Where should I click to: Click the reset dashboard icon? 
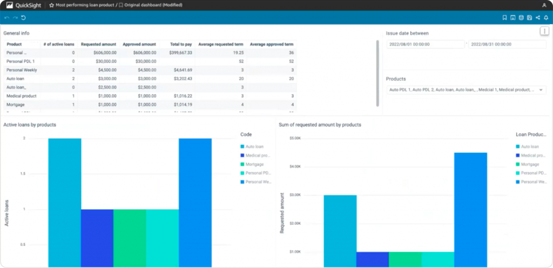(24, 18)
